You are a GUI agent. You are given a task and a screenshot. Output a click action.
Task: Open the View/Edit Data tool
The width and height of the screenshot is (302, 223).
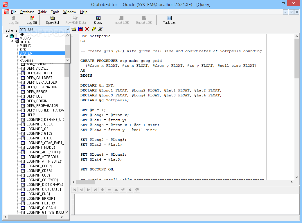pyautogui.click(x=75, y=20)
